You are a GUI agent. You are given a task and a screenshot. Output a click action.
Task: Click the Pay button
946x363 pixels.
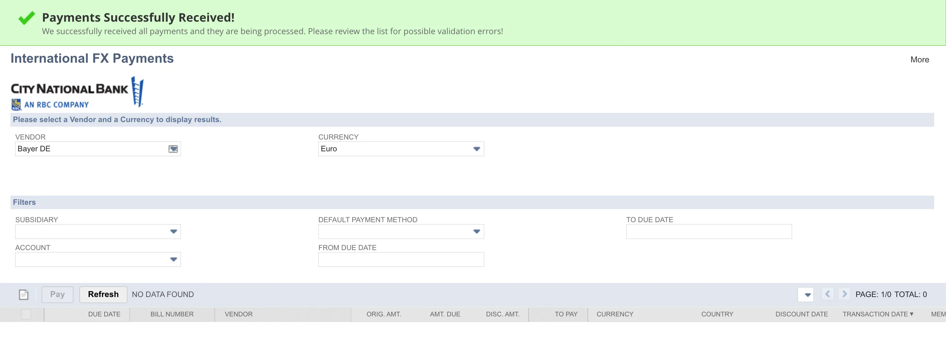[x=57, y=294]
